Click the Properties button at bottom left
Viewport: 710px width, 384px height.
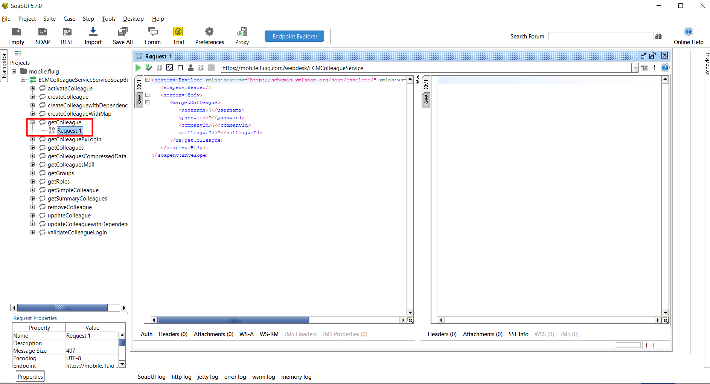(x=30, y=376)
